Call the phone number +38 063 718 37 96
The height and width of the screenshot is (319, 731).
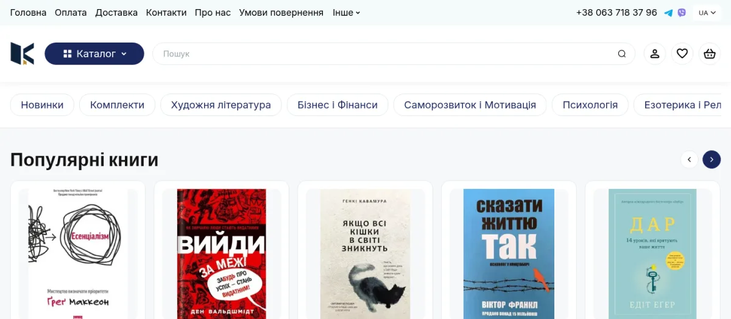(616, 13)
